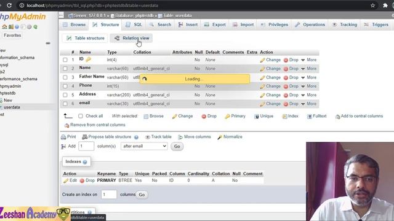394x221 pixels.
Task: Open the SQL tab
Action: pyautogui.click(x=134, y=25)
